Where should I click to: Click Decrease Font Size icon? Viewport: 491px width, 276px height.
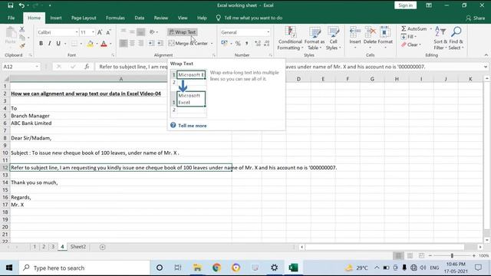108,32
